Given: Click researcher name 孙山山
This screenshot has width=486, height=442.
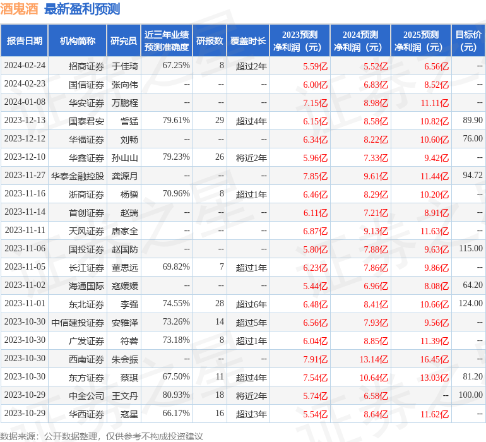Looking at the screenshot, I should (x=125, y=158).
